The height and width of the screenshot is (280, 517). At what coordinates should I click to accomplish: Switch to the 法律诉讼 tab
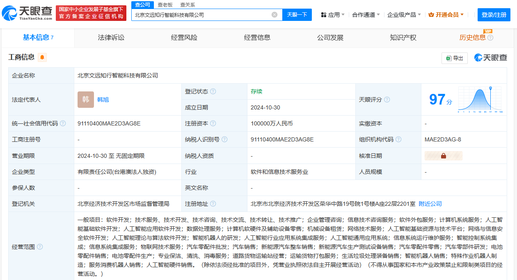[111, 38]
